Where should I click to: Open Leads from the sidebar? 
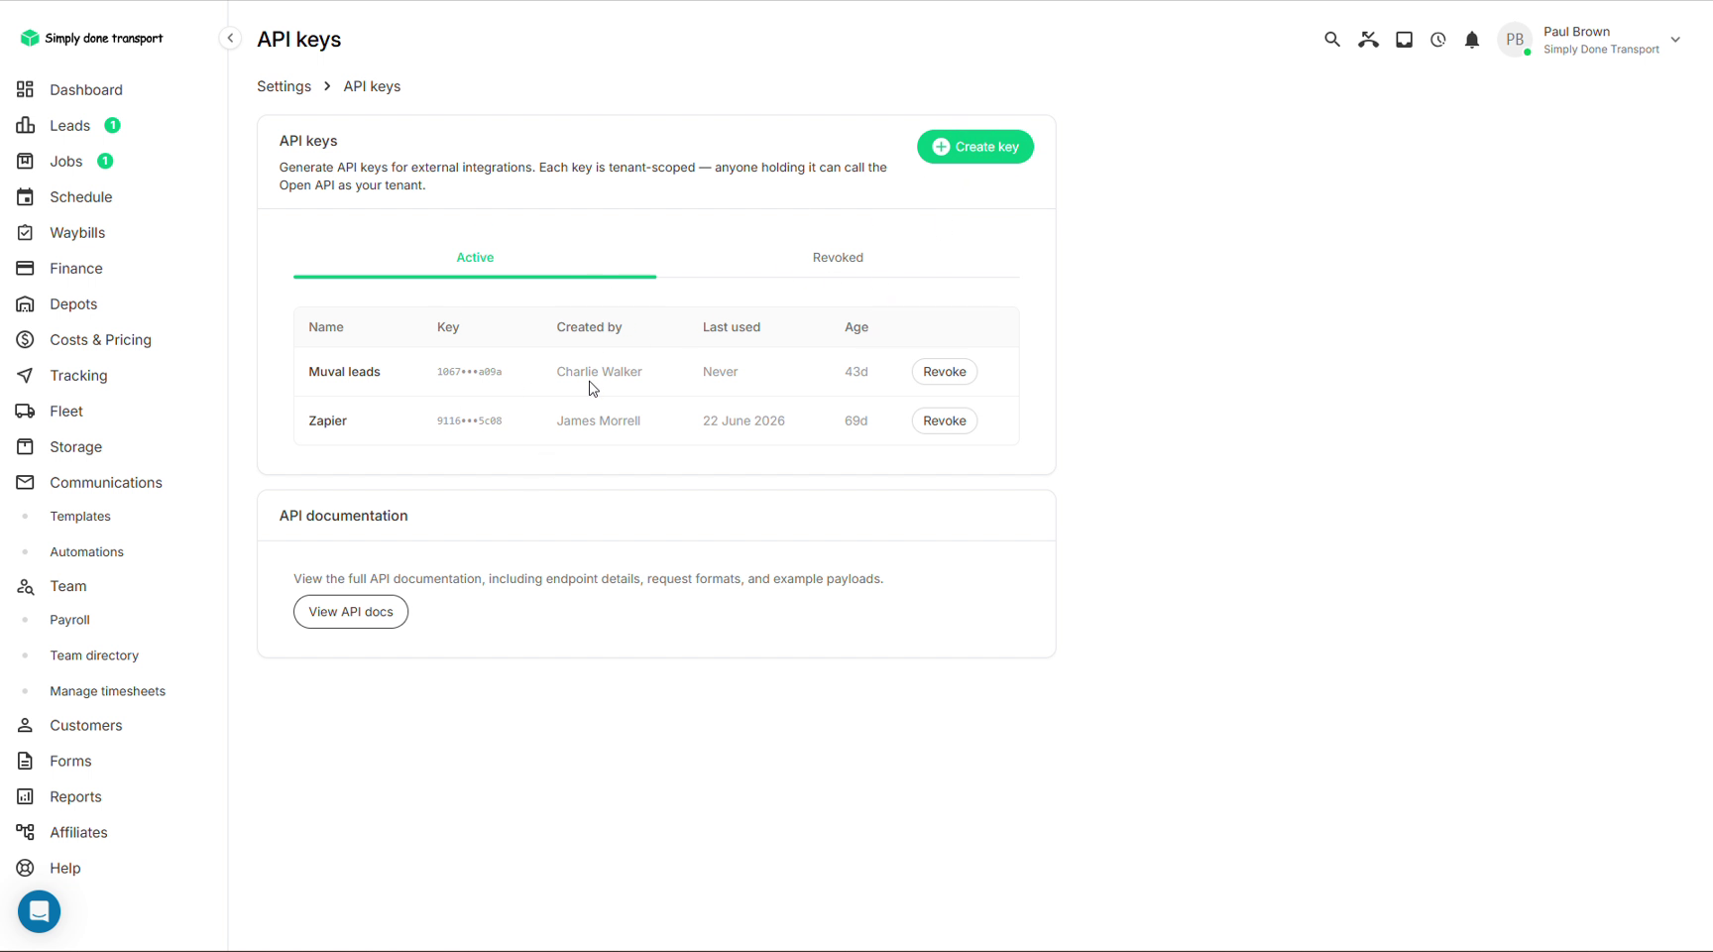(69, 125)
